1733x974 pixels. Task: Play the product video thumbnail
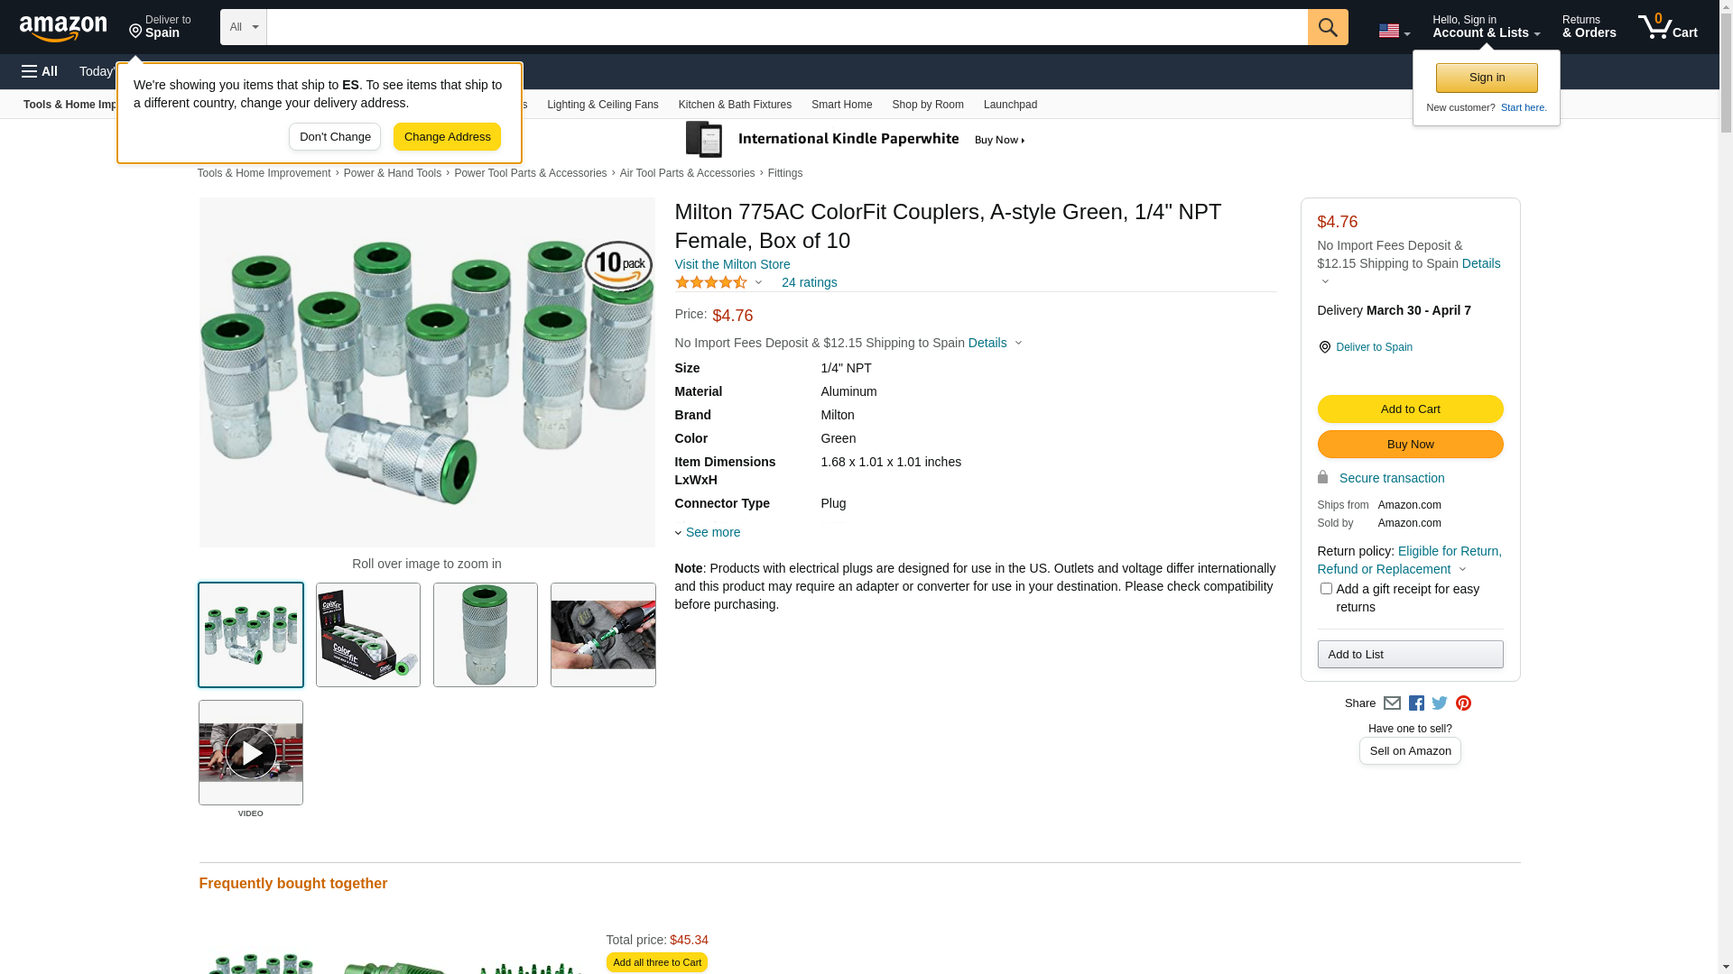click(251, 752)
